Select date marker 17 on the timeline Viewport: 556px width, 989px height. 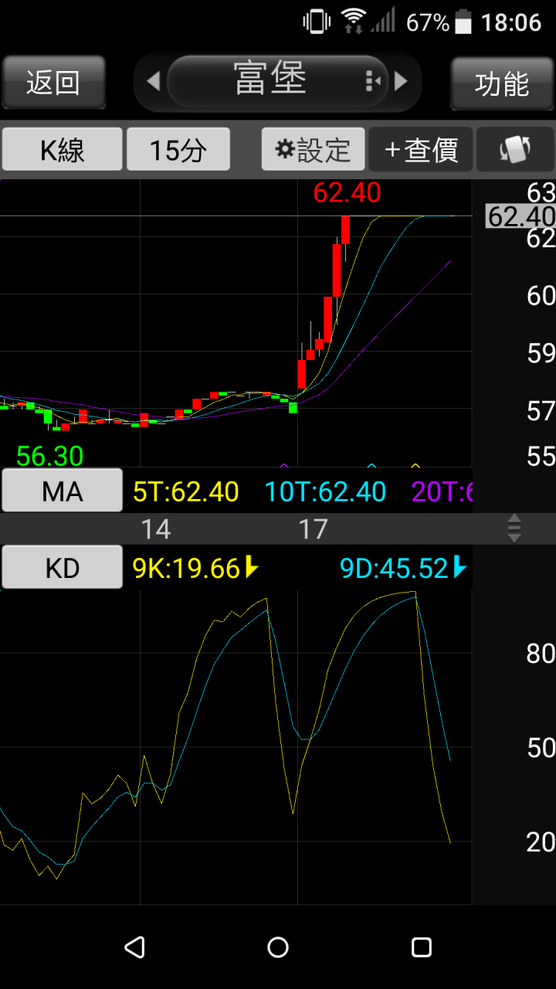point(313,529)
